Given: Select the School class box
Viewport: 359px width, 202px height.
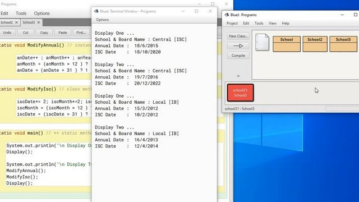Looking at the screenshot, I should pos(287,44).
